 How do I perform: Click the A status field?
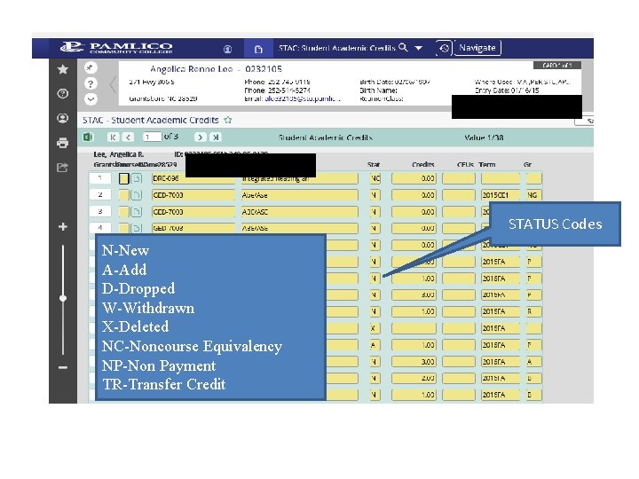click(375, 345)
